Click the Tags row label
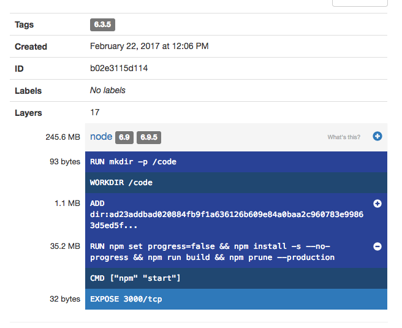The height and width of the screenshot is (328, 402). pos(24,25)
